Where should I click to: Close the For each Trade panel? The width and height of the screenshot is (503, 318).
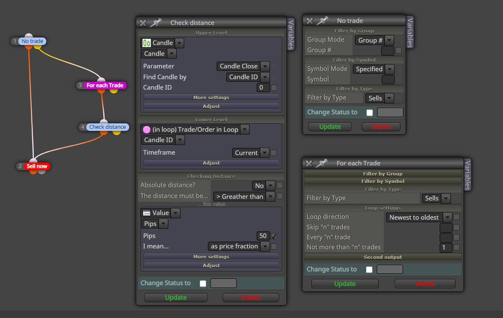click(309, 163)
